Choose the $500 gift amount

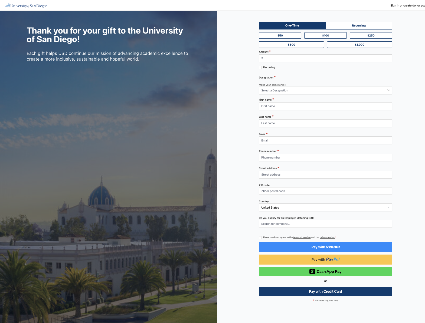291,45
